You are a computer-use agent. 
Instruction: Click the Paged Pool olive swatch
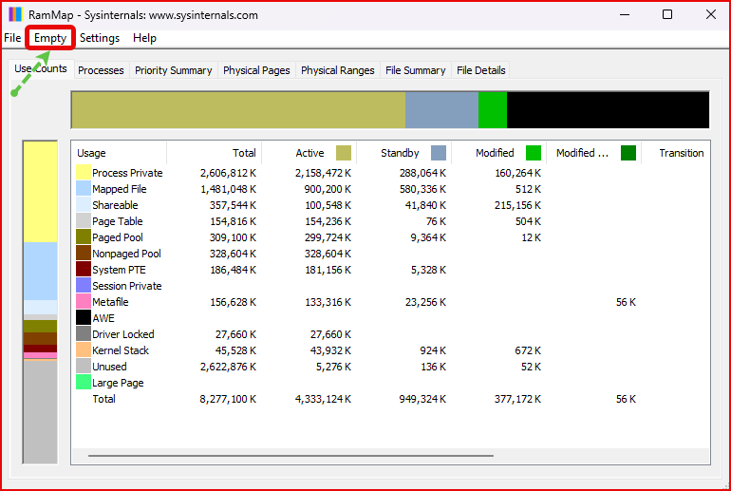pyautogui.click(x=84, y=237)
